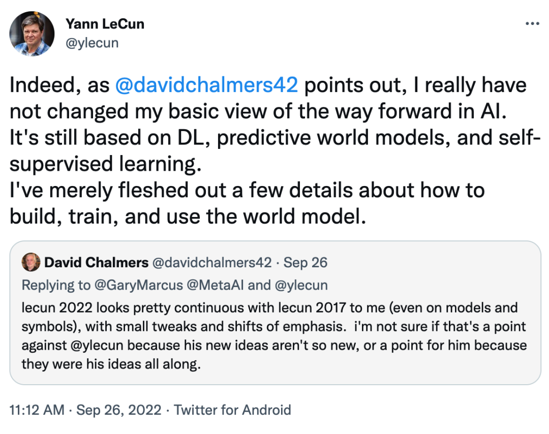Click @ylecun in the Replying to line
The width and height of the screenshot is (549, 434).
(300, 285)
